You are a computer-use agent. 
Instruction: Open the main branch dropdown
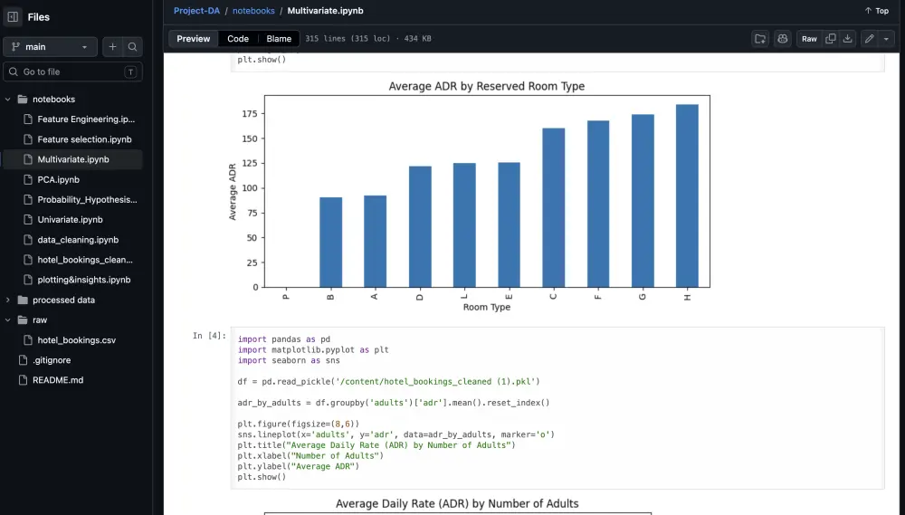pyautogui.click(x=50, y=47)
